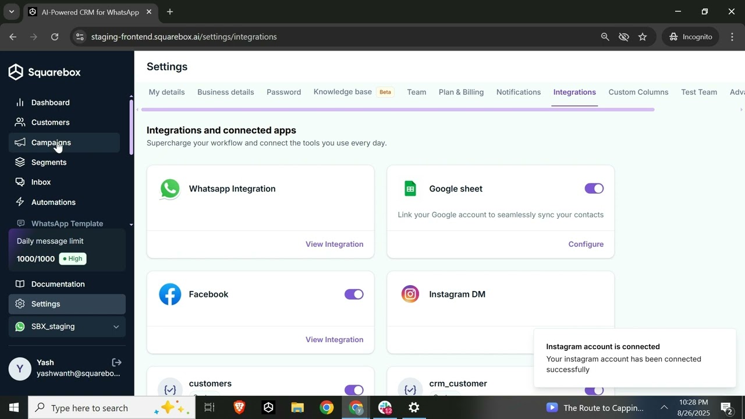
Task: Open a new browser tab with the plus button
Action: [170, 12]
